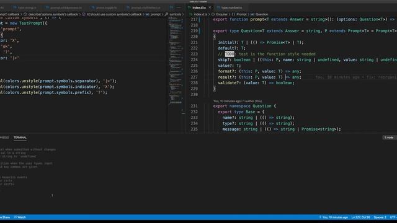Click the 'symbols' breadcrumb wrench icon
The image size is (397, 223).
pyautogui.click(x=166, y=14)
